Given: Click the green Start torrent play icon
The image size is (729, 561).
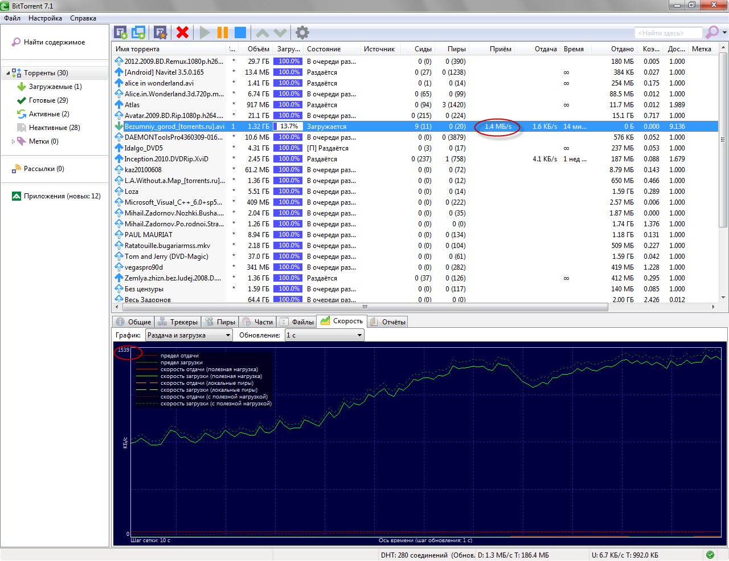Looking at the screenshot, I should click(x=204, y=32).
